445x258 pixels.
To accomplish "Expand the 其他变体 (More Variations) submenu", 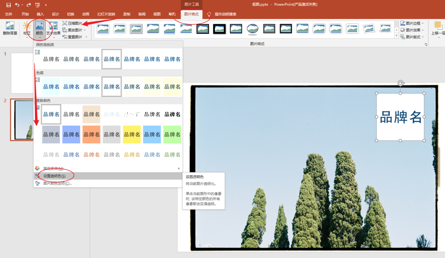I will click(x=108, y=168).
